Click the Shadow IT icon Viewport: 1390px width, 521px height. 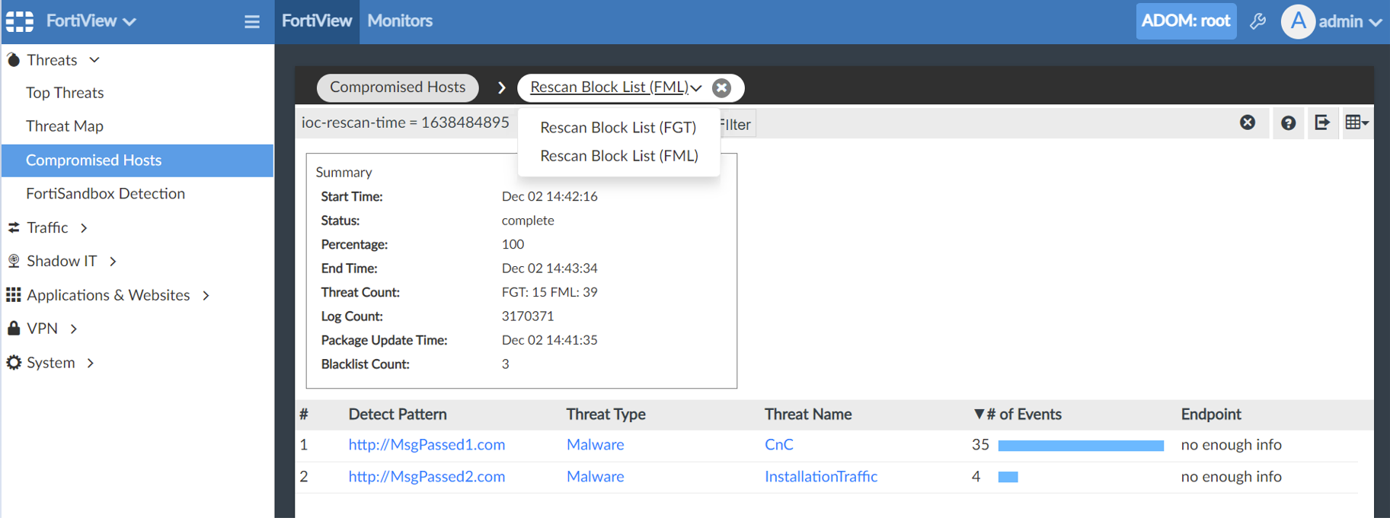point(14,261)
